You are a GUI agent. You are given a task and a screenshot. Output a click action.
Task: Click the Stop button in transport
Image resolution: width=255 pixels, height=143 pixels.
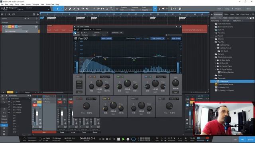[x=119, y=139]
